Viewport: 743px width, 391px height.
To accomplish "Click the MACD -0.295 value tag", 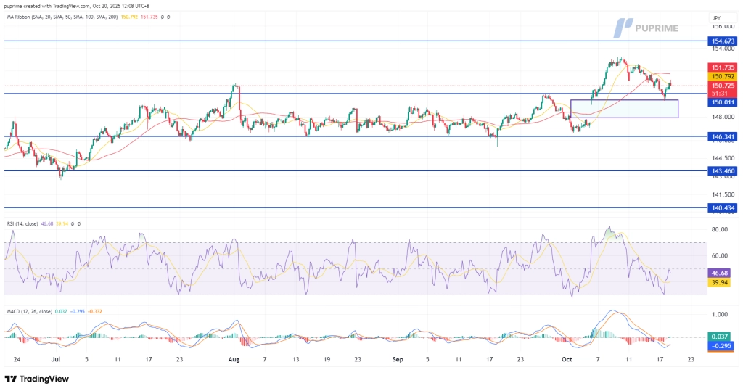I will pyautogui.click(x=721, y=346).
